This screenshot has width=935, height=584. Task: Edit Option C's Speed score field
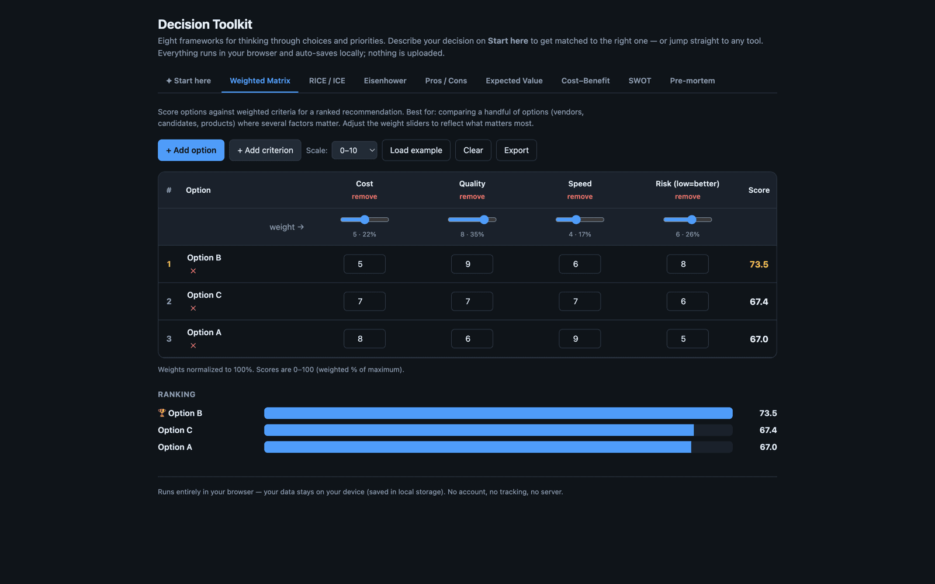(x=580, y=301)
